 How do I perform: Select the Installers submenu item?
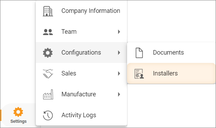point(171,73)
